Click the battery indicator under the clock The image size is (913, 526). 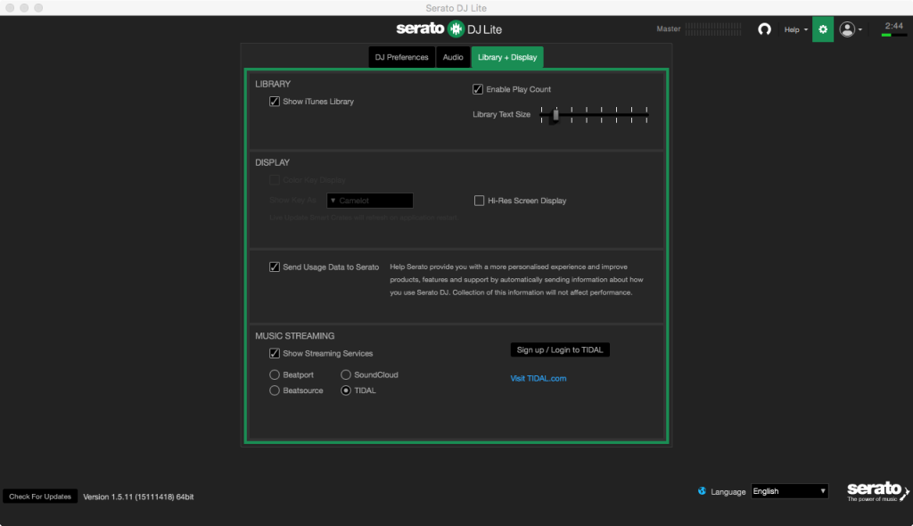tap(893, 36)
